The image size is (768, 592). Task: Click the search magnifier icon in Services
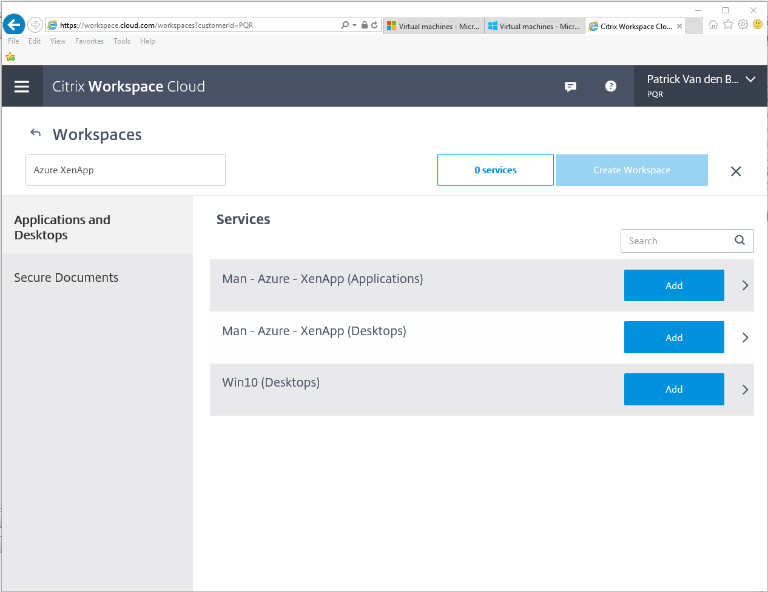click(739, 240)
